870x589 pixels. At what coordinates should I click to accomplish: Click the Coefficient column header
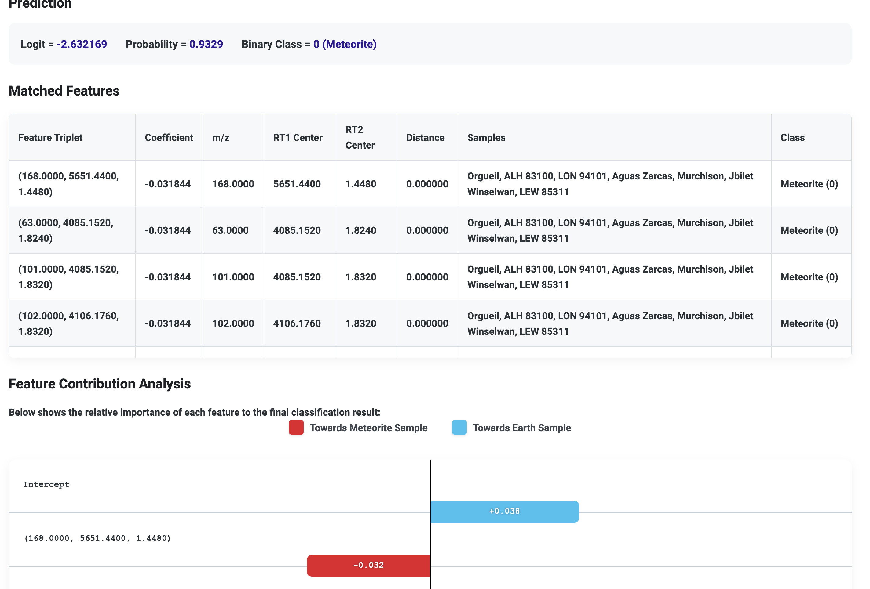[x=169, y=138]
